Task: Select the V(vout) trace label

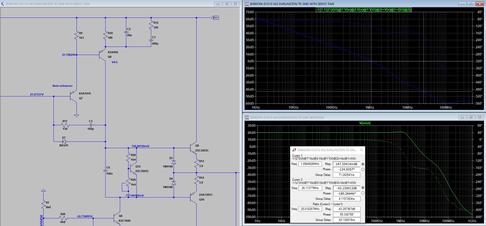Action: click(365, 123)
